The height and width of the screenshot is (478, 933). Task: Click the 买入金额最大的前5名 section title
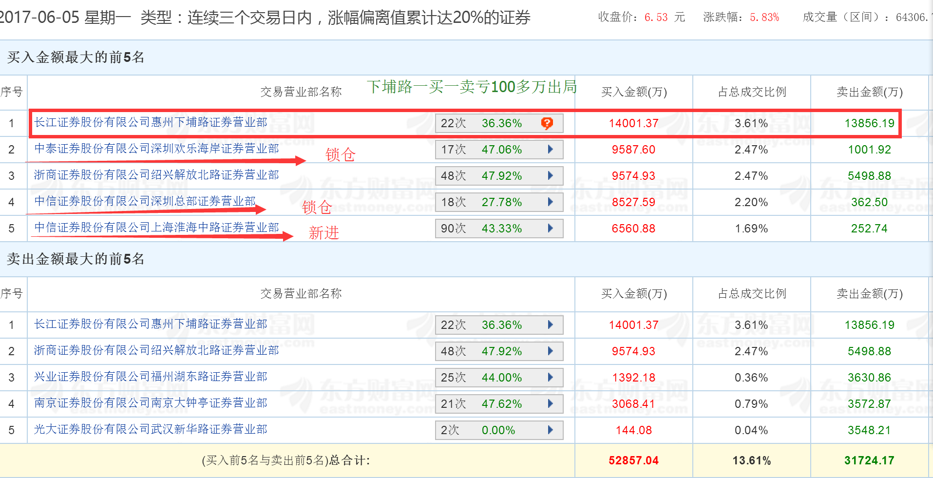[x=76, y=57]
